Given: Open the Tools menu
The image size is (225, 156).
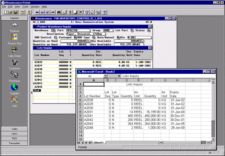Looking at the screenshot, I should [25, 7].
